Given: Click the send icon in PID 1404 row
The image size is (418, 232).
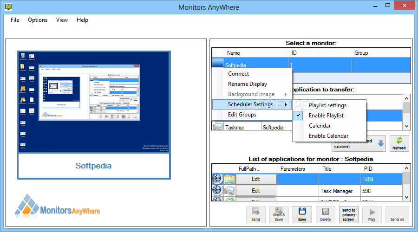Looking at the screenshot, I should 217,179.
